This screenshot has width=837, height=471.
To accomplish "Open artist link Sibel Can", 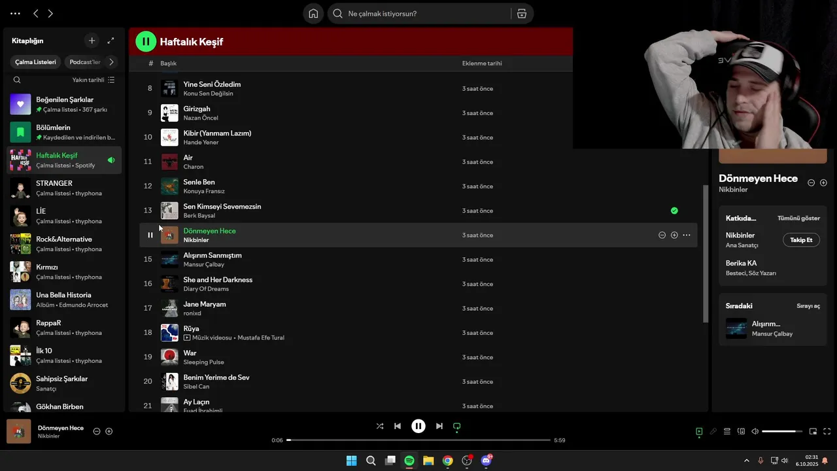I will pyautogui.click(x=196, y=387).
